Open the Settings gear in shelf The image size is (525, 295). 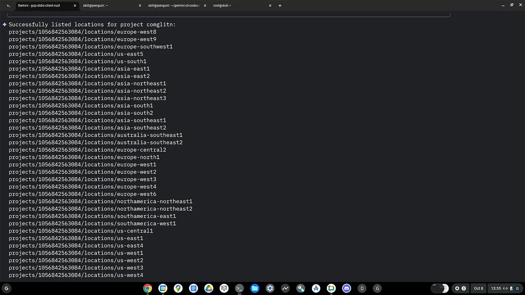click(x=270, y=288)
